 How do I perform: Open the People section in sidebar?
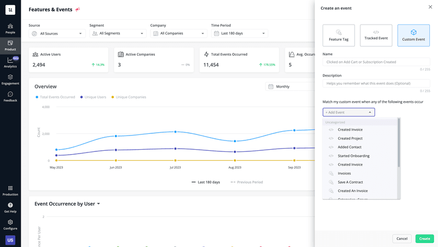tap(10, 28)
